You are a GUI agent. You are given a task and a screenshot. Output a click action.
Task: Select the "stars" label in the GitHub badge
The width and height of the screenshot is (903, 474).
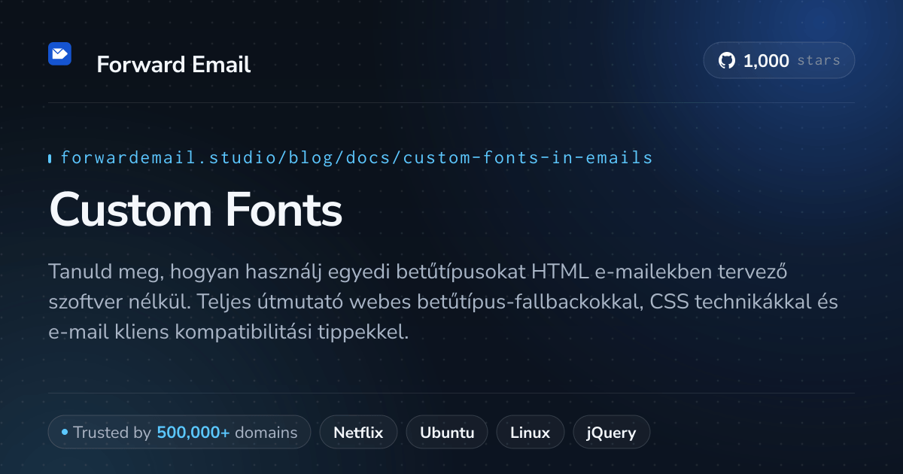coord(819,61)
